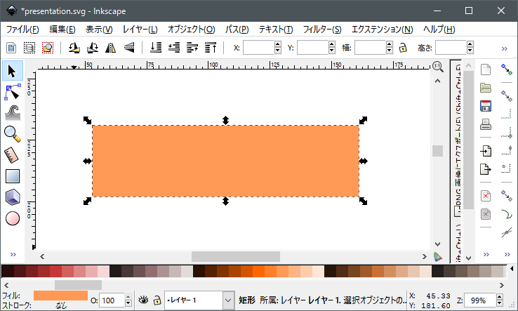The height and width of the screenshot is (311, 518).
Task: Toggle the topmost snapping control icon
Action: [x=506, y=70]
